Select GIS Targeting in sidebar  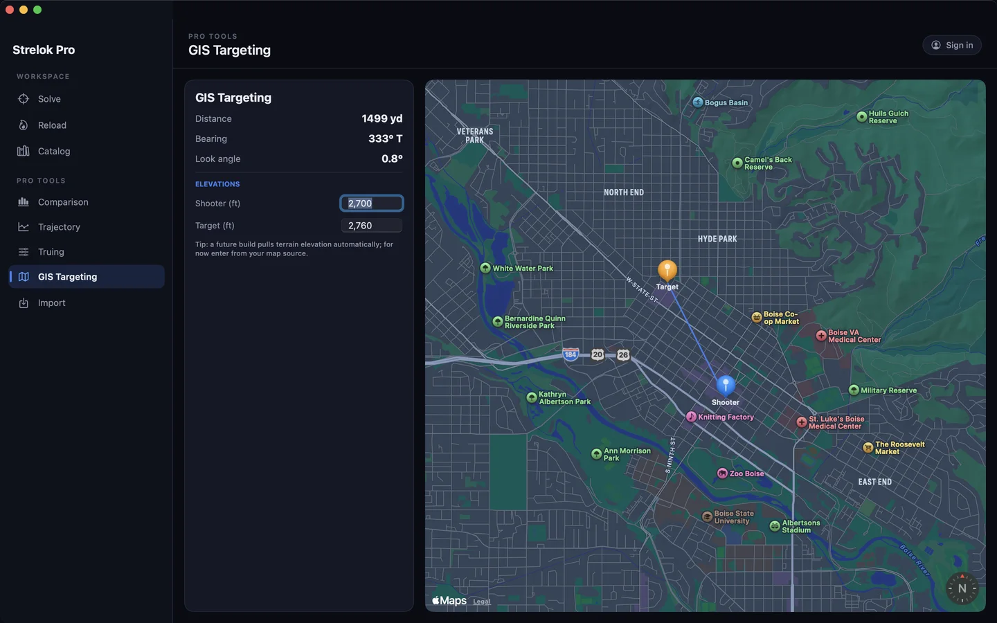87,277
